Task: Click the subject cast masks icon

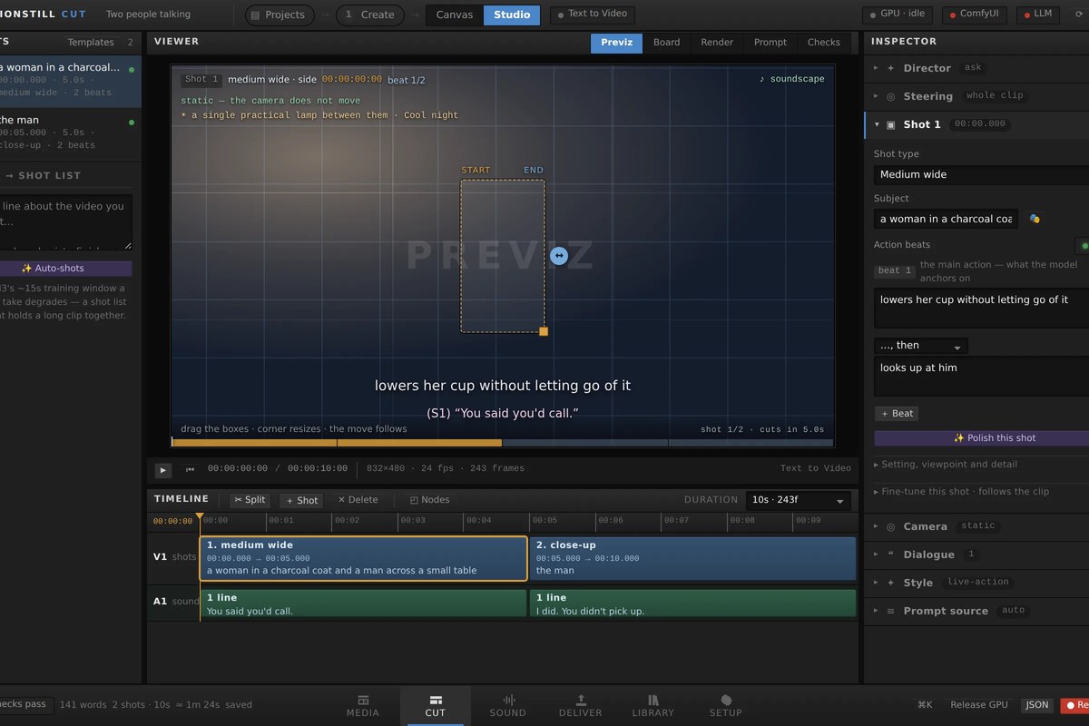Action: point(1035,219)
